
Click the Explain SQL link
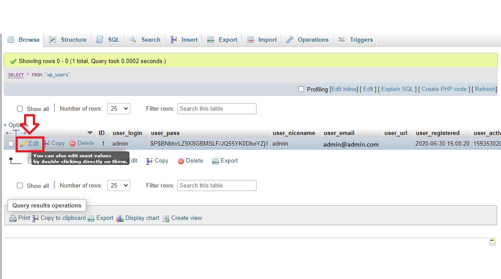tap(397, 89)
